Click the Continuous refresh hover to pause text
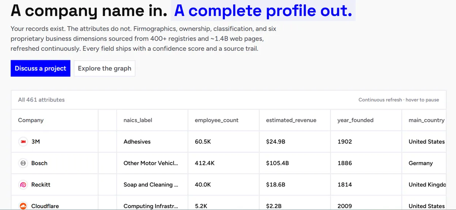This screenshot has height=210, width=456. [399, 100]
